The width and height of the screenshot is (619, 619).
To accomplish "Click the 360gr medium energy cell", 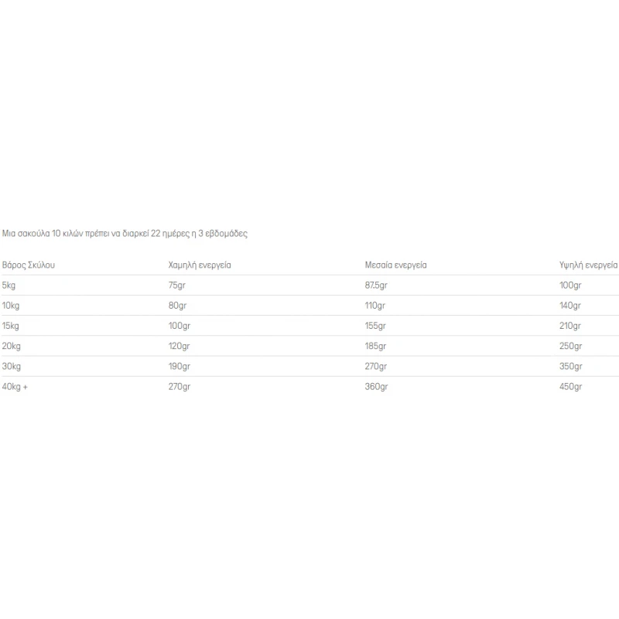I will coord(376,387).
